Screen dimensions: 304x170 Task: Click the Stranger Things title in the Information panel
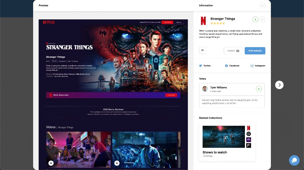[x=223, y=19]
